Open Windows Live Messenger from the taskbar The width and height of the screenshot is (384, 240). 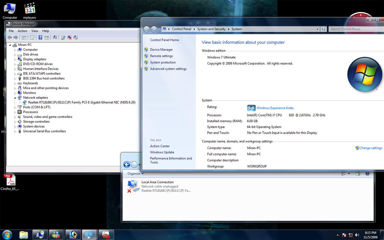coord(56,235)
